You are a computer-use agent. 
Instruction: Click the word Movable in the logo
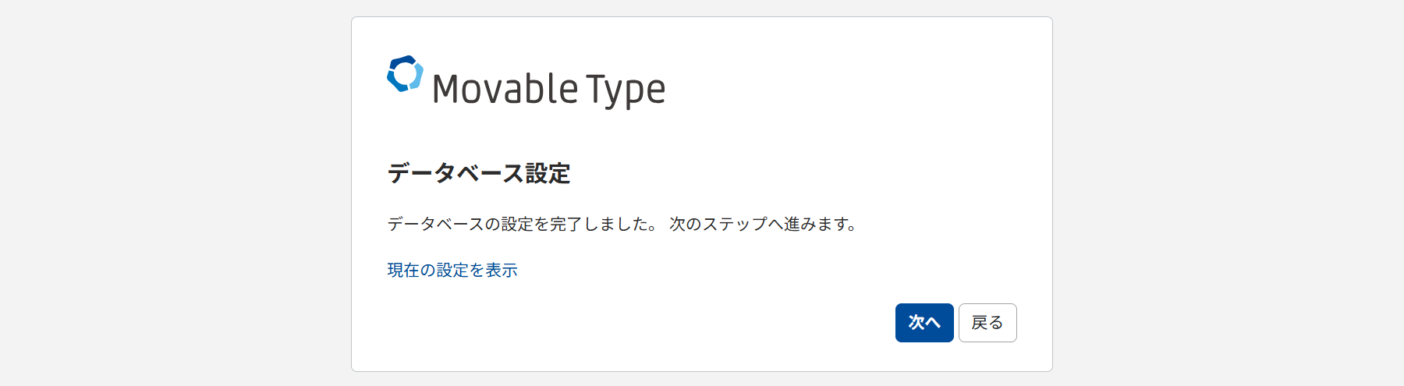[x=505, y=89]
